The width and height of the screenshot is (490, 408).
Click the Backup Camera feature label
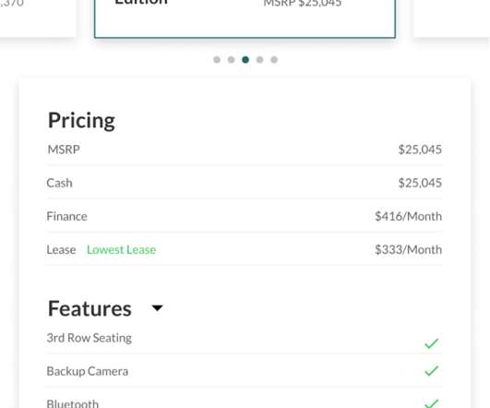[x=88, y=371]
